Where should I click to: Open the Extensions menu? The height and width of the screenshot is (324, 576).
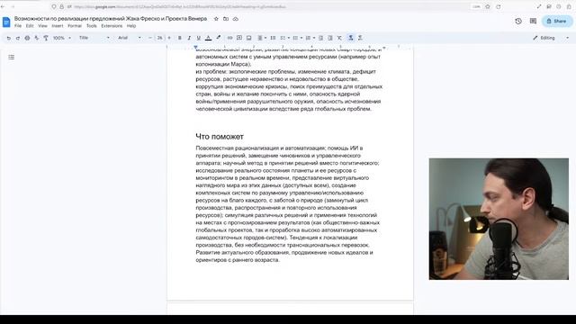[112, 26]
